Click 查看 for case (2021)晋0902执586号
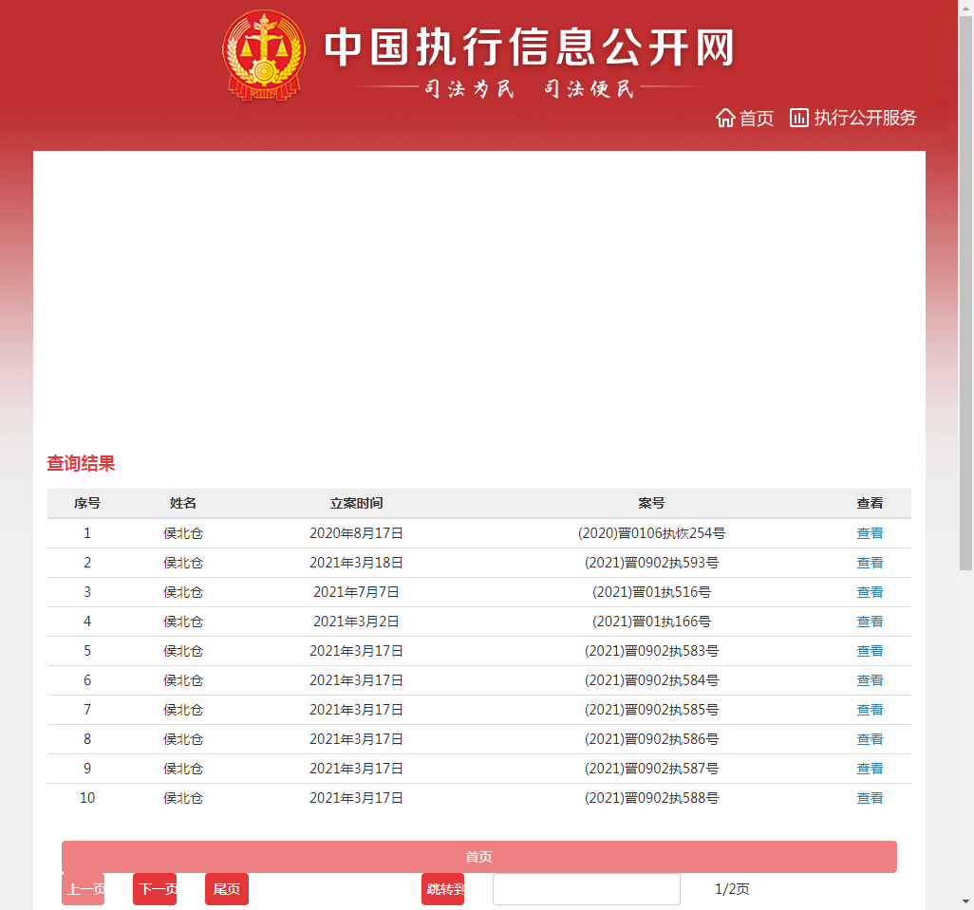The height and width of the screenshot is (910, 974). click(870, 739)
